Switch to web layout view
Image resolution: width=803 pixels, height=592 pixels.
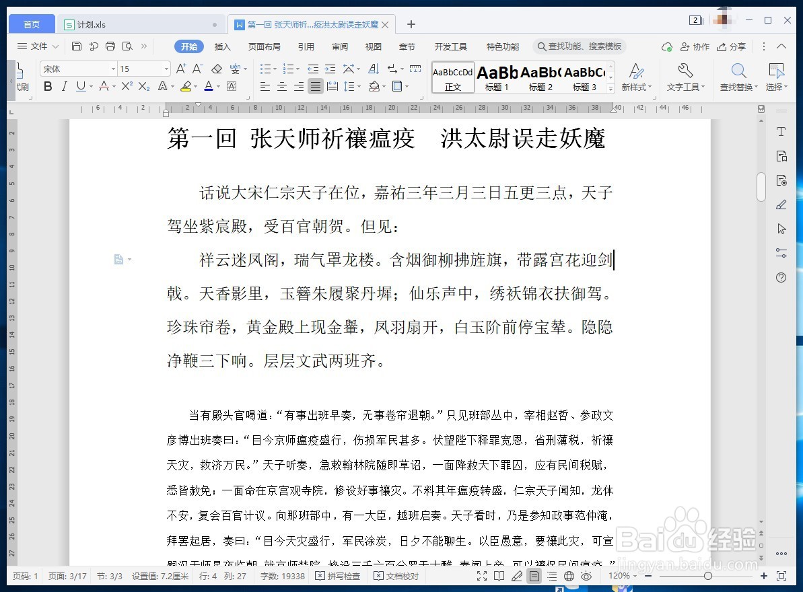pyautogui.click(x=569, y=576)
